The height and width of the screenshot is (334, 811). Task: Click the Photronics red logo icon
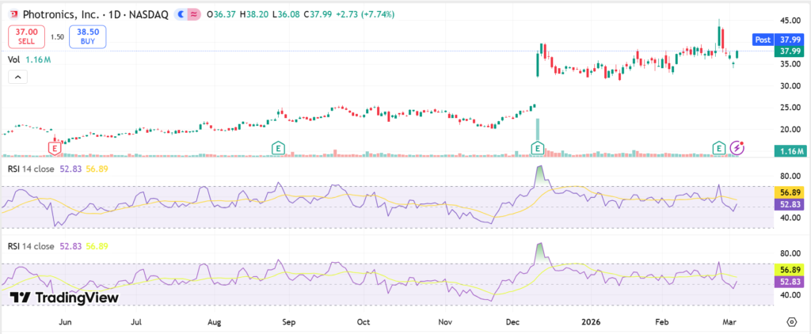tap(13, 14)
